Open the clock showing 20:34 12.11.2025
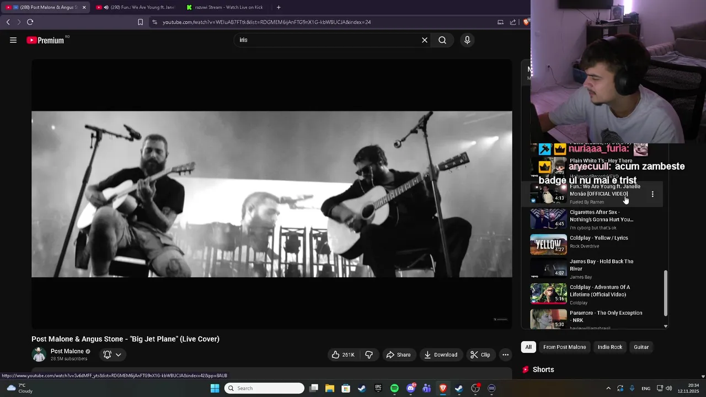Viewport: 706px width, 397px height. pos(688,388)
